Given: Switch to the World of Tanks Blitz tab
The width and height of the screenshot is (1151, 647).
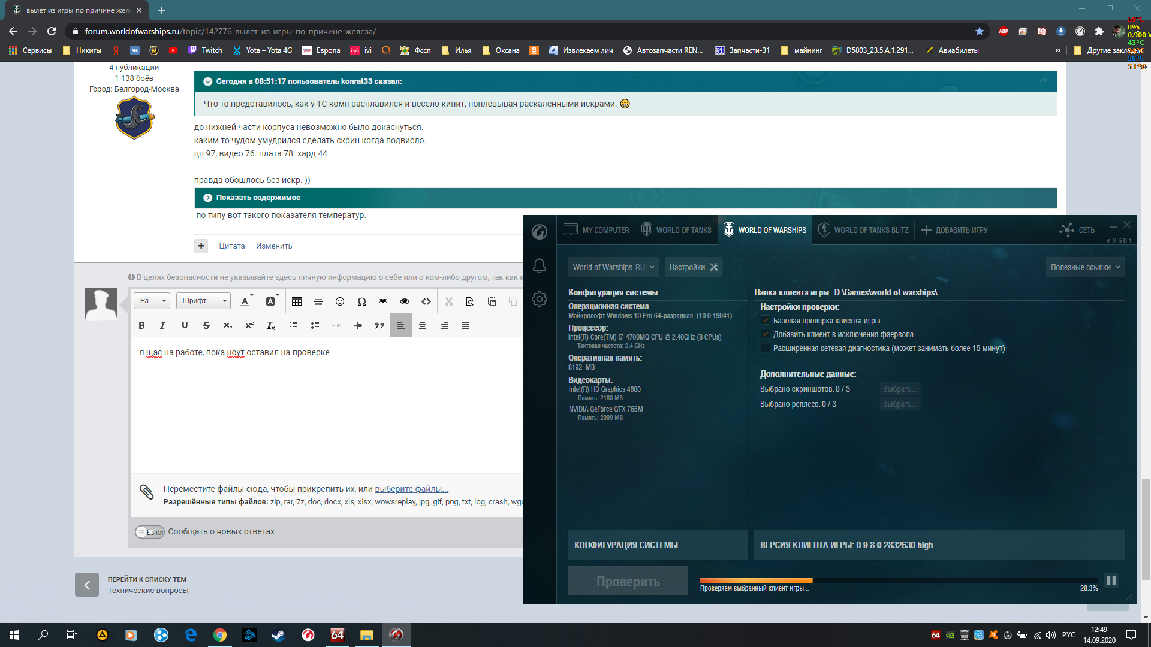Looking at the screenshot, I should click(863, 230).
